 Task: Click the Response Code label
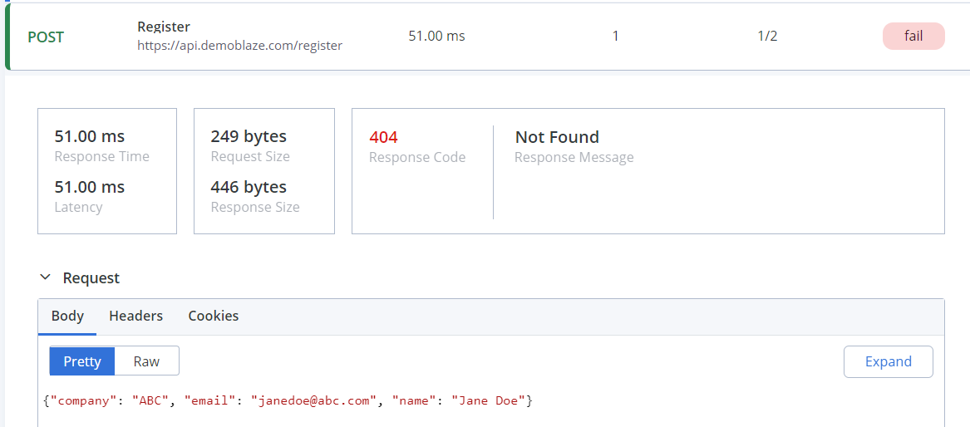417,157
